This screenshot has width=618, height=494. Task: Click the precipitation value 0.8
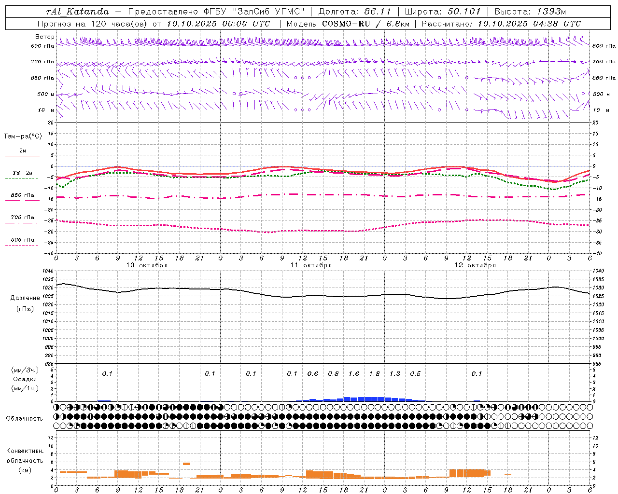click(333, 373)
